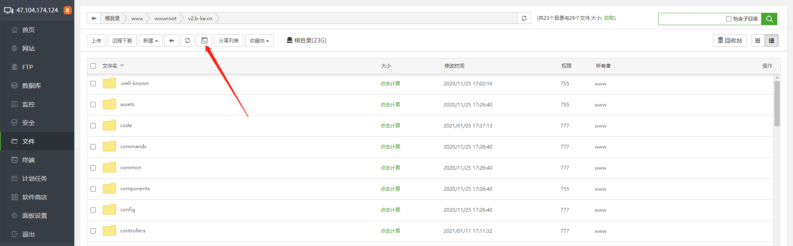The width and height of the screenshot is (793, 246).
Task: Click the 远程下载 button
Action: (122, 40)
